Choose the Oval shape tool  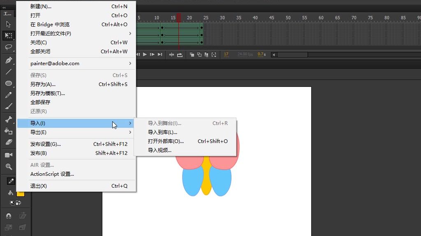pos(8,83)
